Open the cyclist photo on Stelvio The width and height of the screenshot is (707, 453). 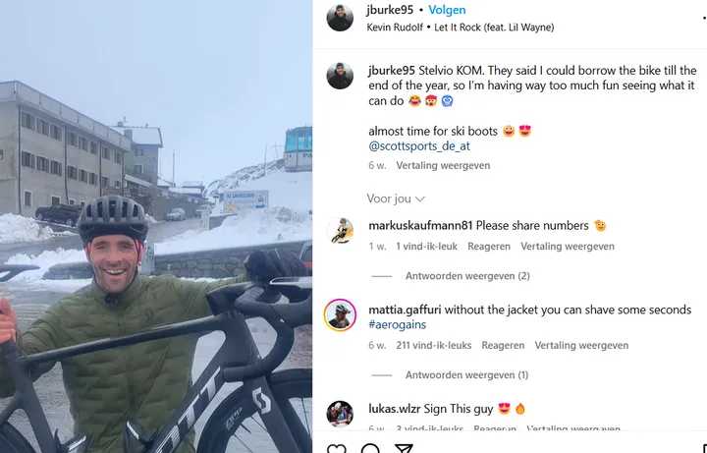156,226
